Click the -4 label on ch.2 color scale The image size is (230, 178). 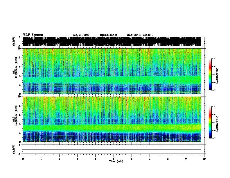click(x=214, y=114)
